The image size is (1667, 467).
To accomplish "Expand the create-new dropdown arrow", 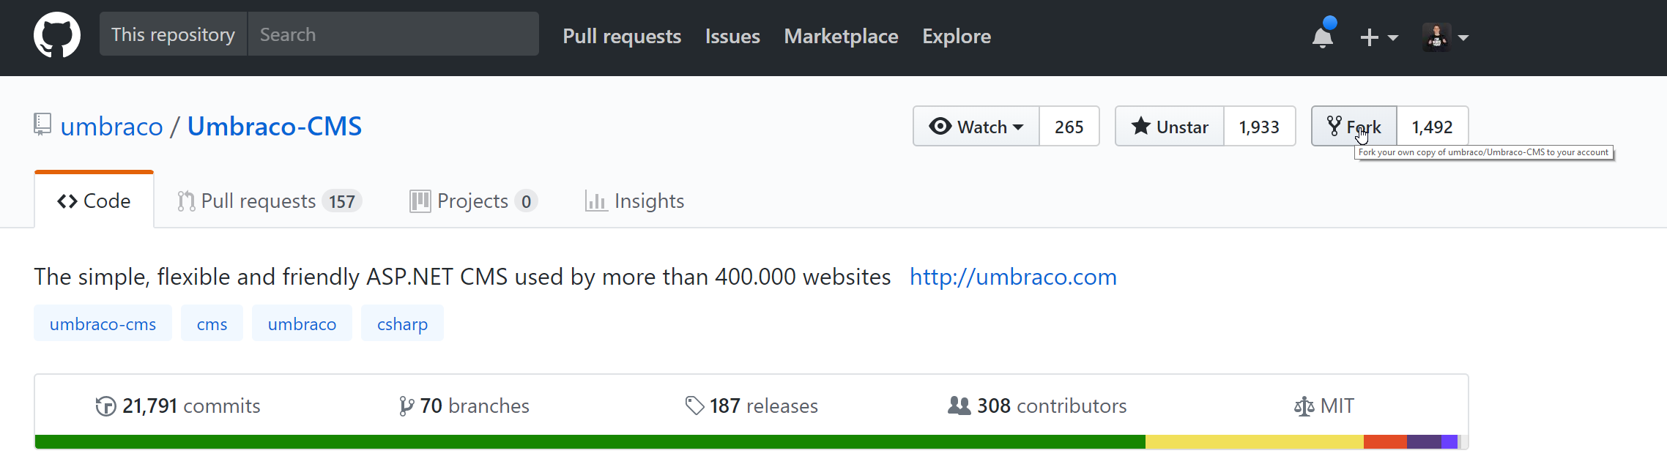I will point(1392,37).
